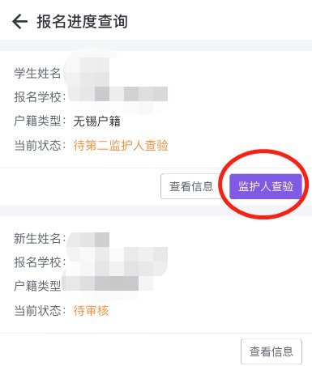Tap the 报名进度查询 page title
The width and height of the screenshot is (312, 366).
click(82, 22)
